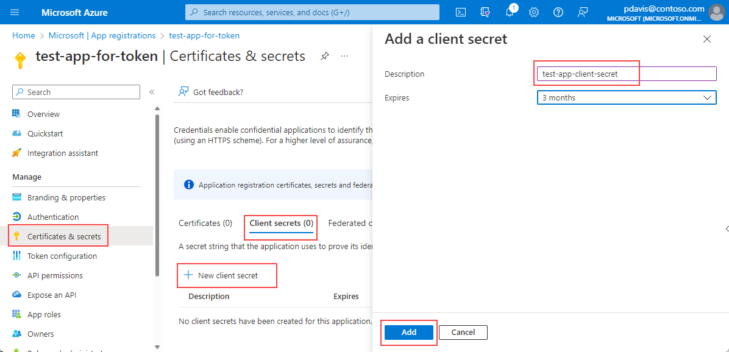The height and width of the screenshot is (352, 729).
Task: Click the Feedback icon in the top bar
Action: [x=583, y=12]
